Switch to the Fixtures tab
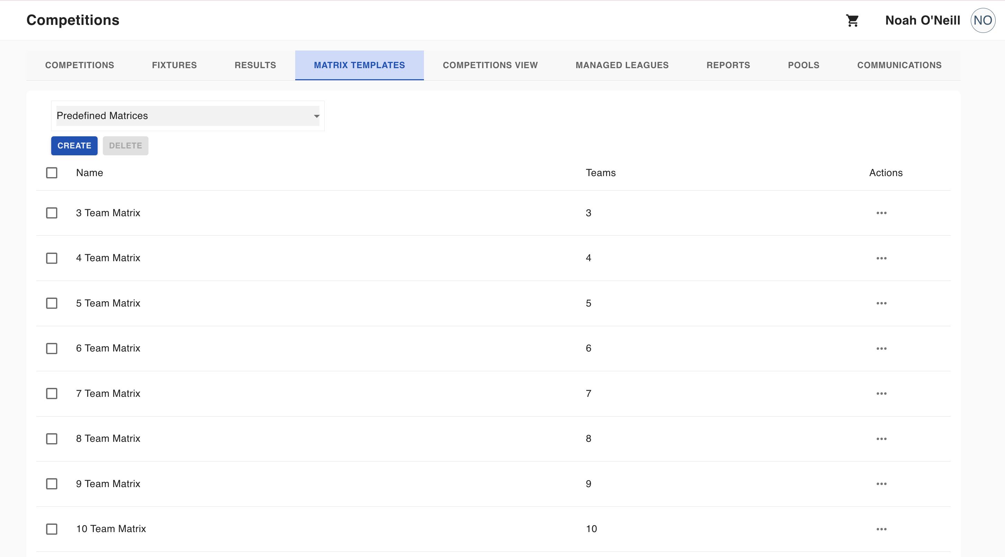The width and height of the screenshot is (1005, 557). [x=174, y=65]
